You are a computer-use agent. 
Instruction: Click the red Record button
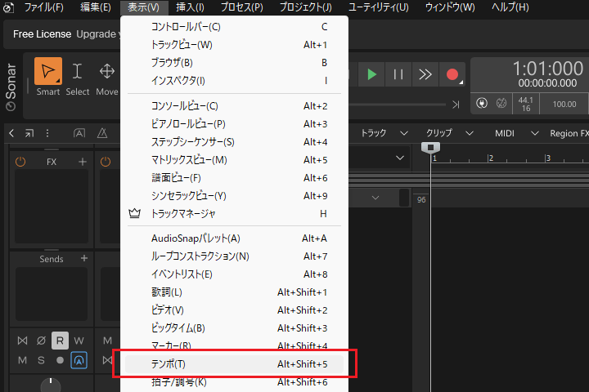[452, 74]
